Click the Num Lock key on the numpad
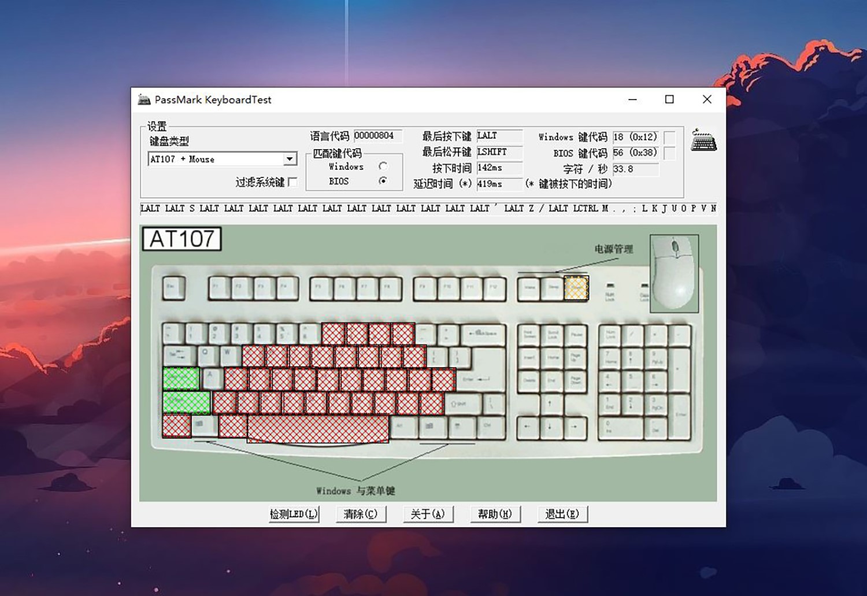867x596 pixels. coord(610,335)
